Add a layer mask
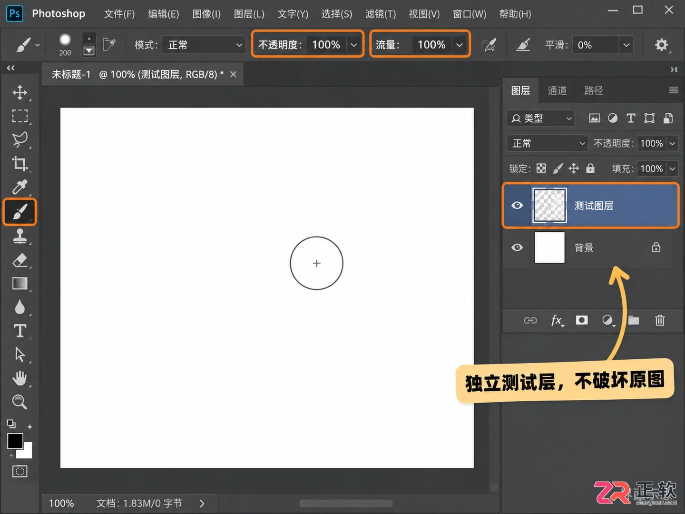 click(x=582, y=320)
